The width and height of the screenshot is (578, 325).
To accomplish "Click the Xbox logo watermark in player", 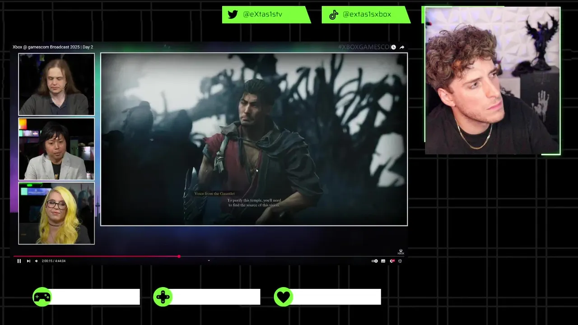I will pyautogui.click(x=401, y=252).
